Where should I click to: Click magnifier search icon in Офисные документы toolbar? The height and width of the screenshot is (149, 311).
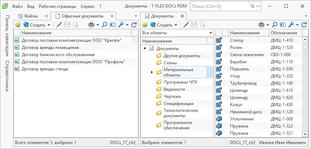pos(104,25)
